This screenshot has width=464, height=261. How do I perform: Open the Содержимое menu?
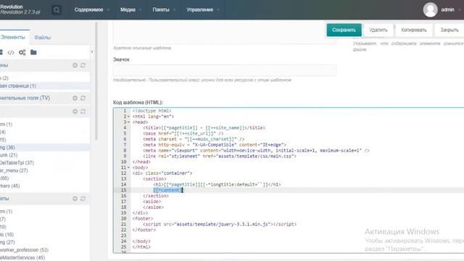[x=88, y=9]
